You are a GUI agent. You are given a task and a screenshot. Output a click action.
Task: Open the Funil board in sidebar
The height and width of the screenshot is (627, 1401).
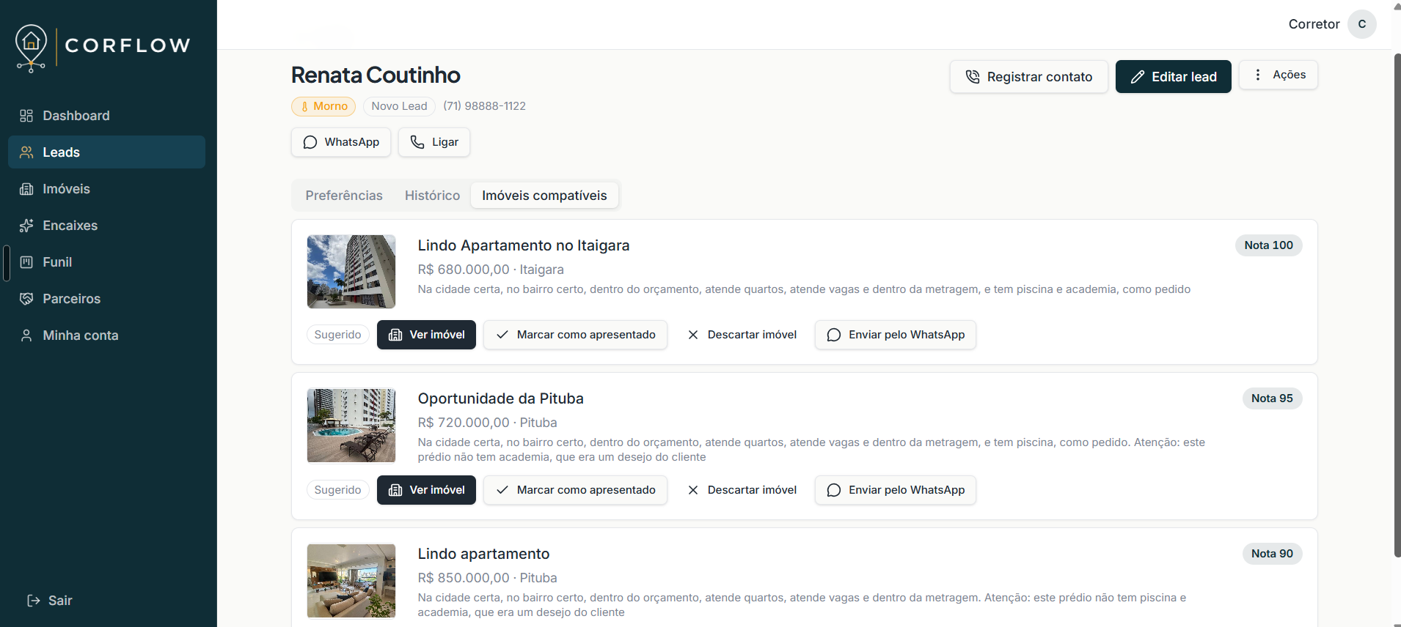click(x=106, y=262)
